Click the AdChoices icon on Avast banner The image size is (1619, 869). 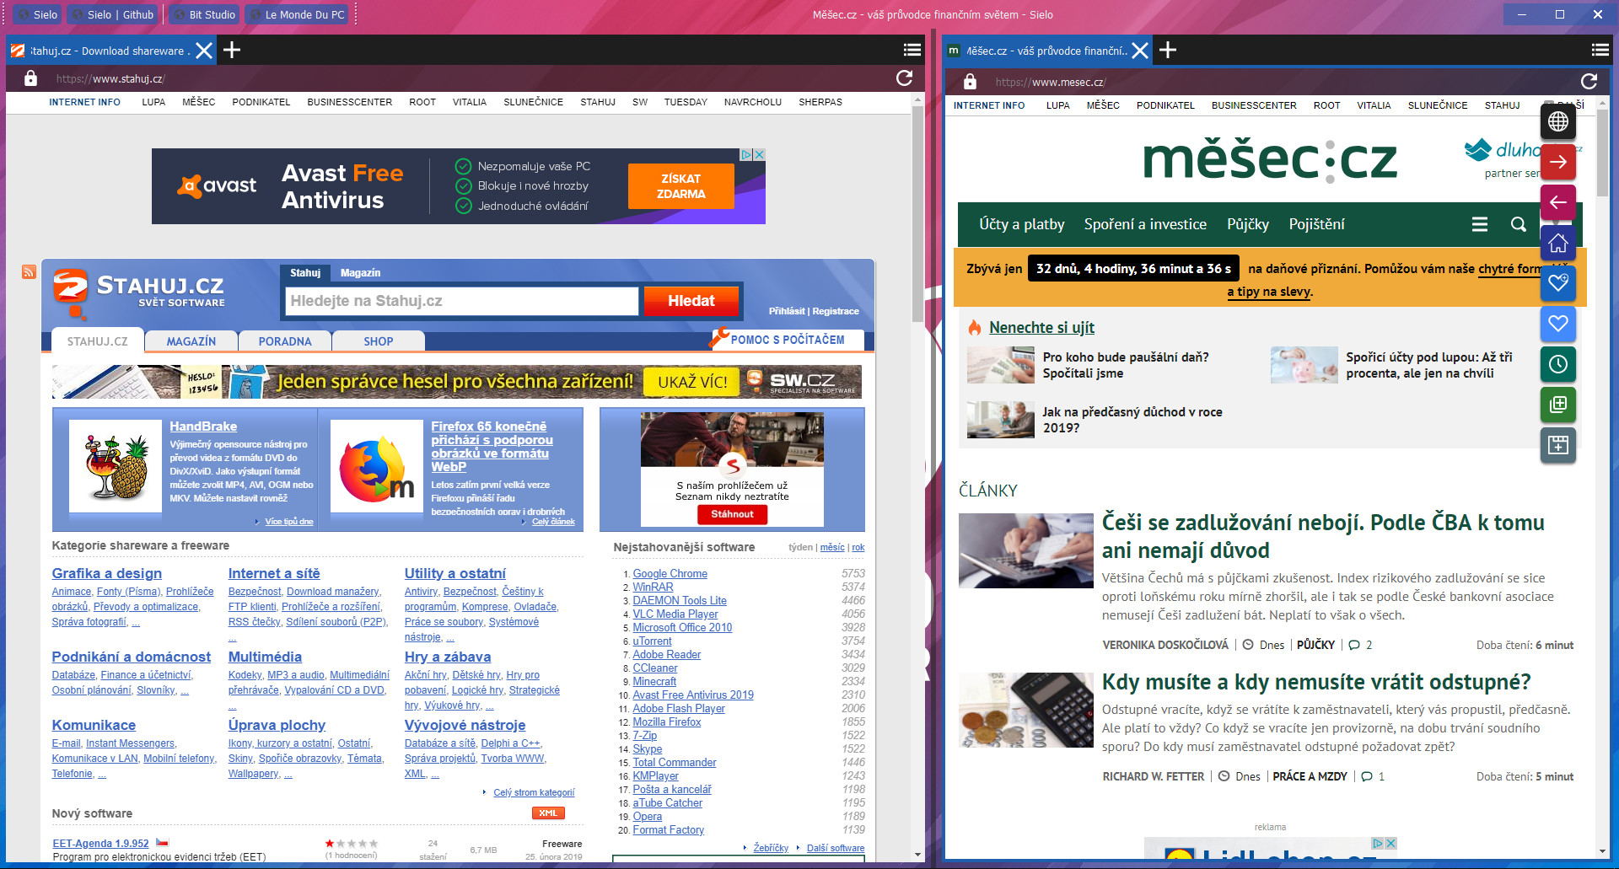point(746,154)
